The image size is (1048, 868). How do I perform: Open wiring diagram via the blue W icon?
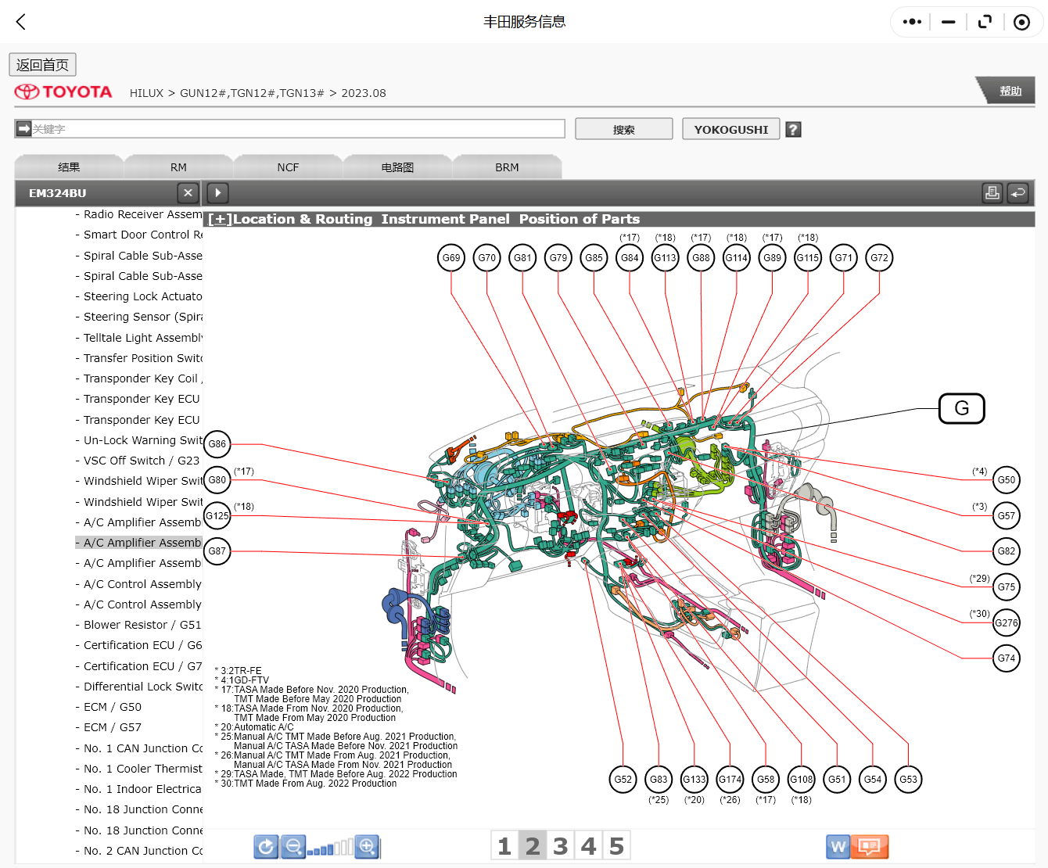(837, 847)
